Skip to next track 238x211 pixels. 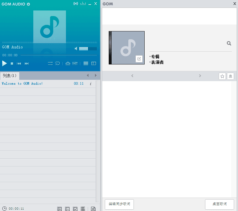27,63
